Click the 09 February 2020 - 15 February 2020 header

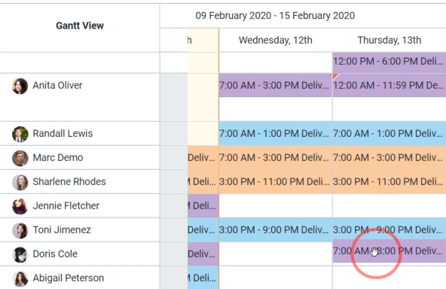275,16
